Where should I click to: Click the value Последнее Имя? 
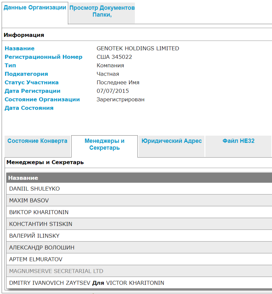pyautogui.click(x=118, y=82)
